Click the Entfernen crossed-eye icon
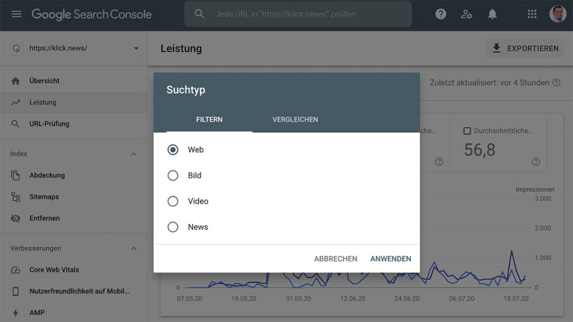Image resolution: width=573 pixels, height=322 pixels. point(16,219)
